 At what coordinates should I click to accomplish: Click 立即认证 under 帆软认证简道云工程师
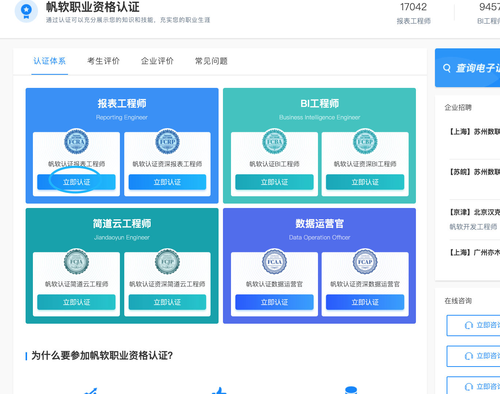(x=76, y=302)
